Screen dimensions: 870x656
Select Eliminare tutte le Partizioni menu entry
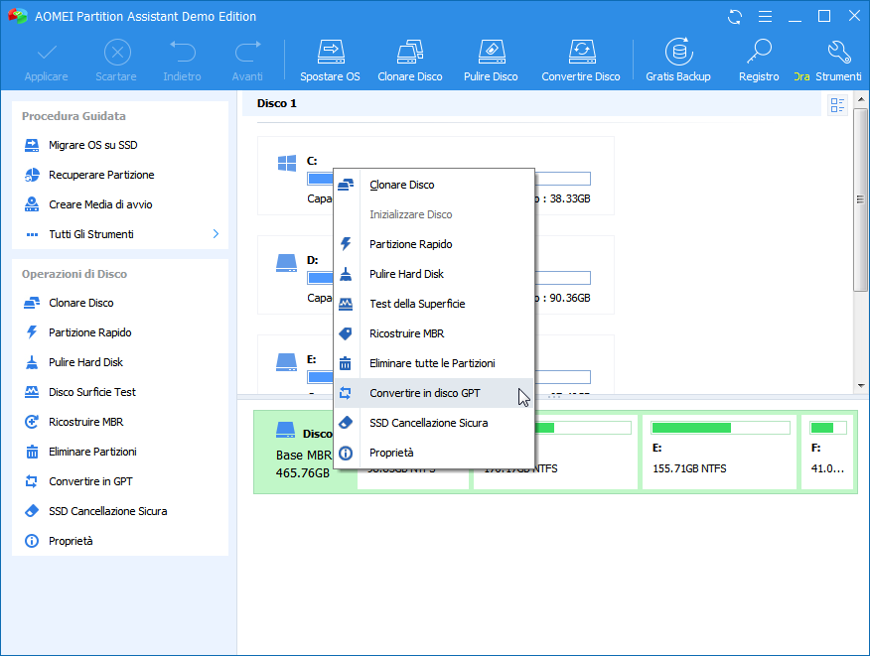432,363
